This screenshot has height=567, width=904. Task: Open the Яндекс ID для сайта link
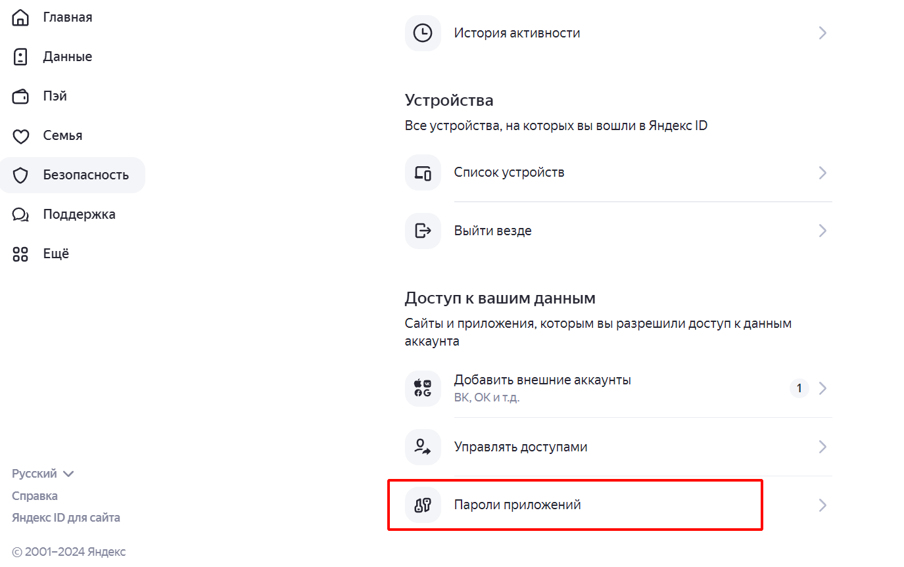click(x=66, y=518)
